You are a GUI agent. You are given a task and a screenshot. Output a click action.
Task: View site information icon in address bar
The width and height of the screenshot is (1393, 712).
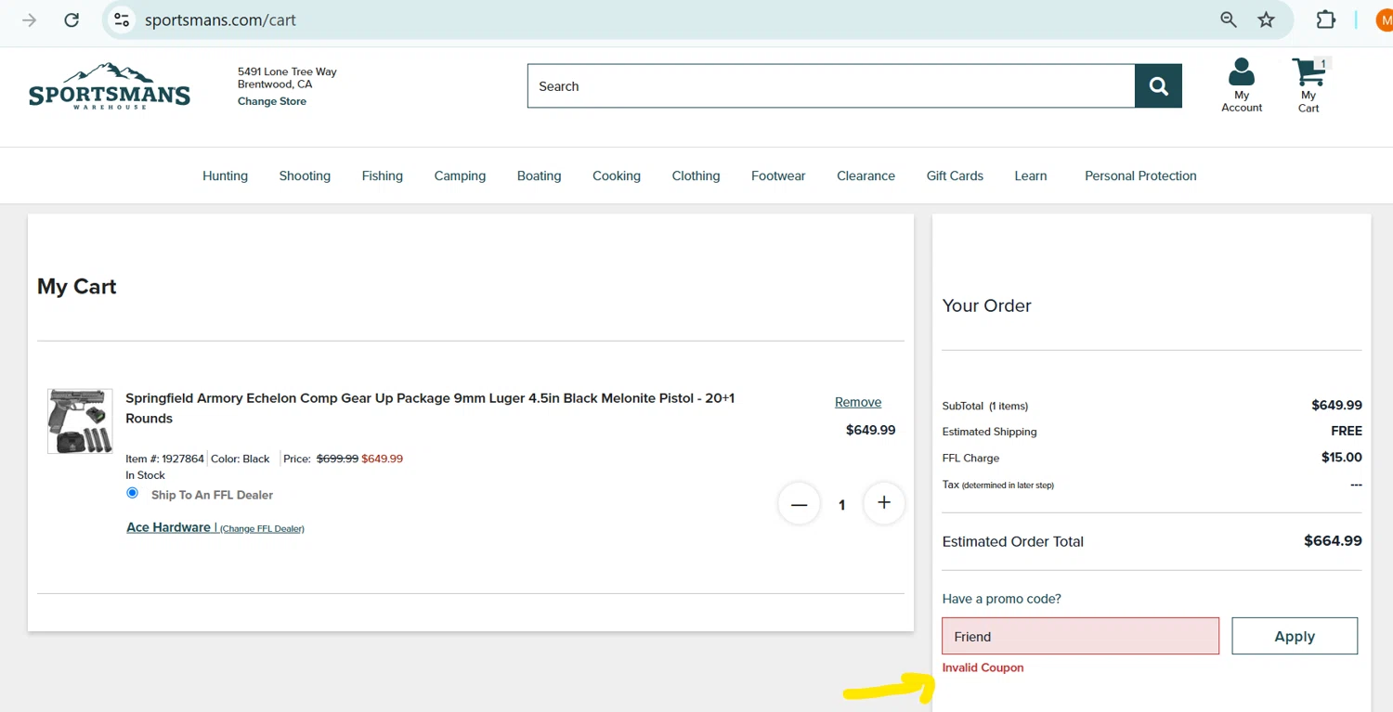122,19
